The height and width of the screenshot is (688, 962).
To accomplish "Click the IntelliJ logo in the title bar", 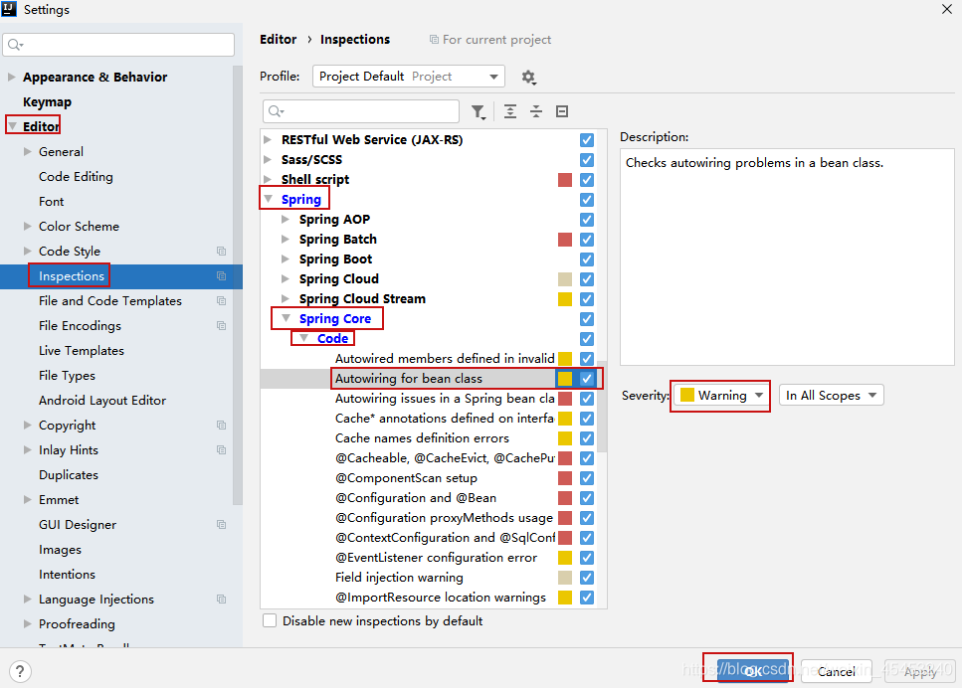I will [x=9, y=9].
